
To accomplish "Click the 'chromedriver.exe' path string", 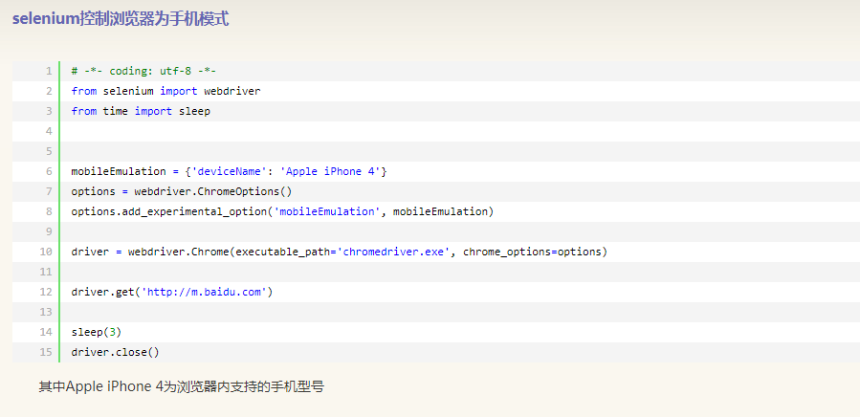I will click(394, 252).
